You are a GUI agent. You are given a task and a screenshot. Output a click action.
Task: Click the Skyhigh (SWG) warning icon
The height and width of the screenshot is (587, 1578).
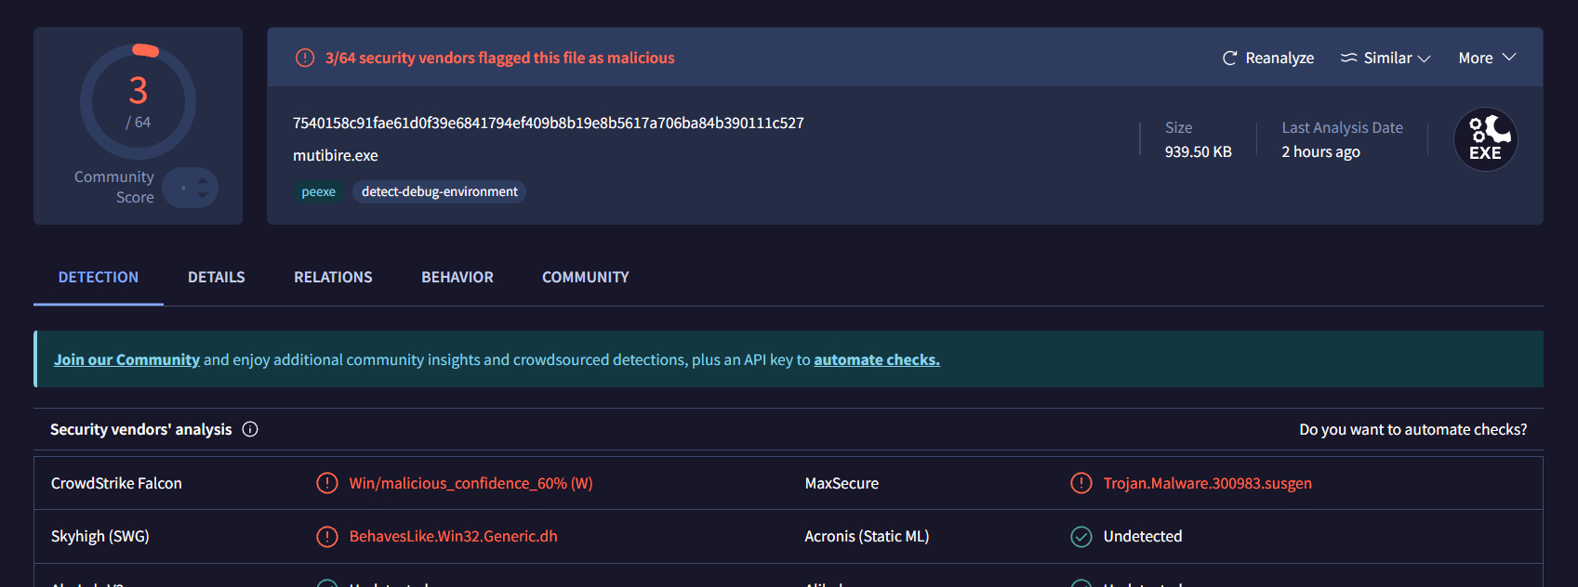pos(327,536)
